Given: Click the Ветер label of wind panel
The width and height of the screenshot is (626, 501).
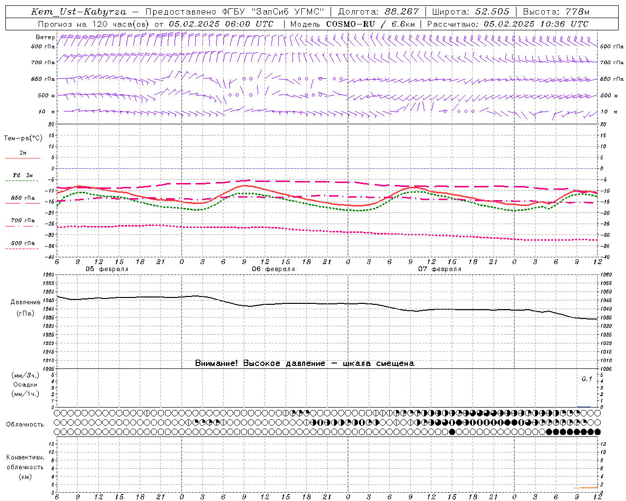Looking at the screenshot, I should [45, 37].
